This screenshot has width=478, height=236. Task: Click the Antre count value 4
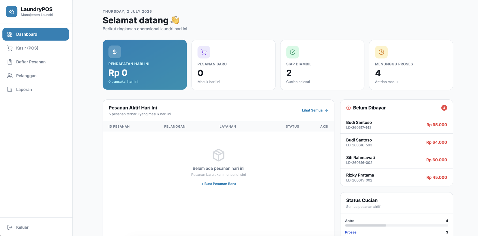click(x=447, y=221)
